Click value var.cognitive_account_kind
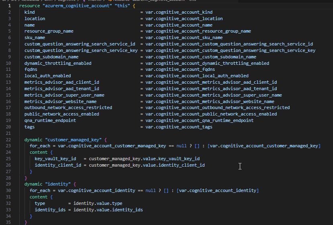 point(179,12)
